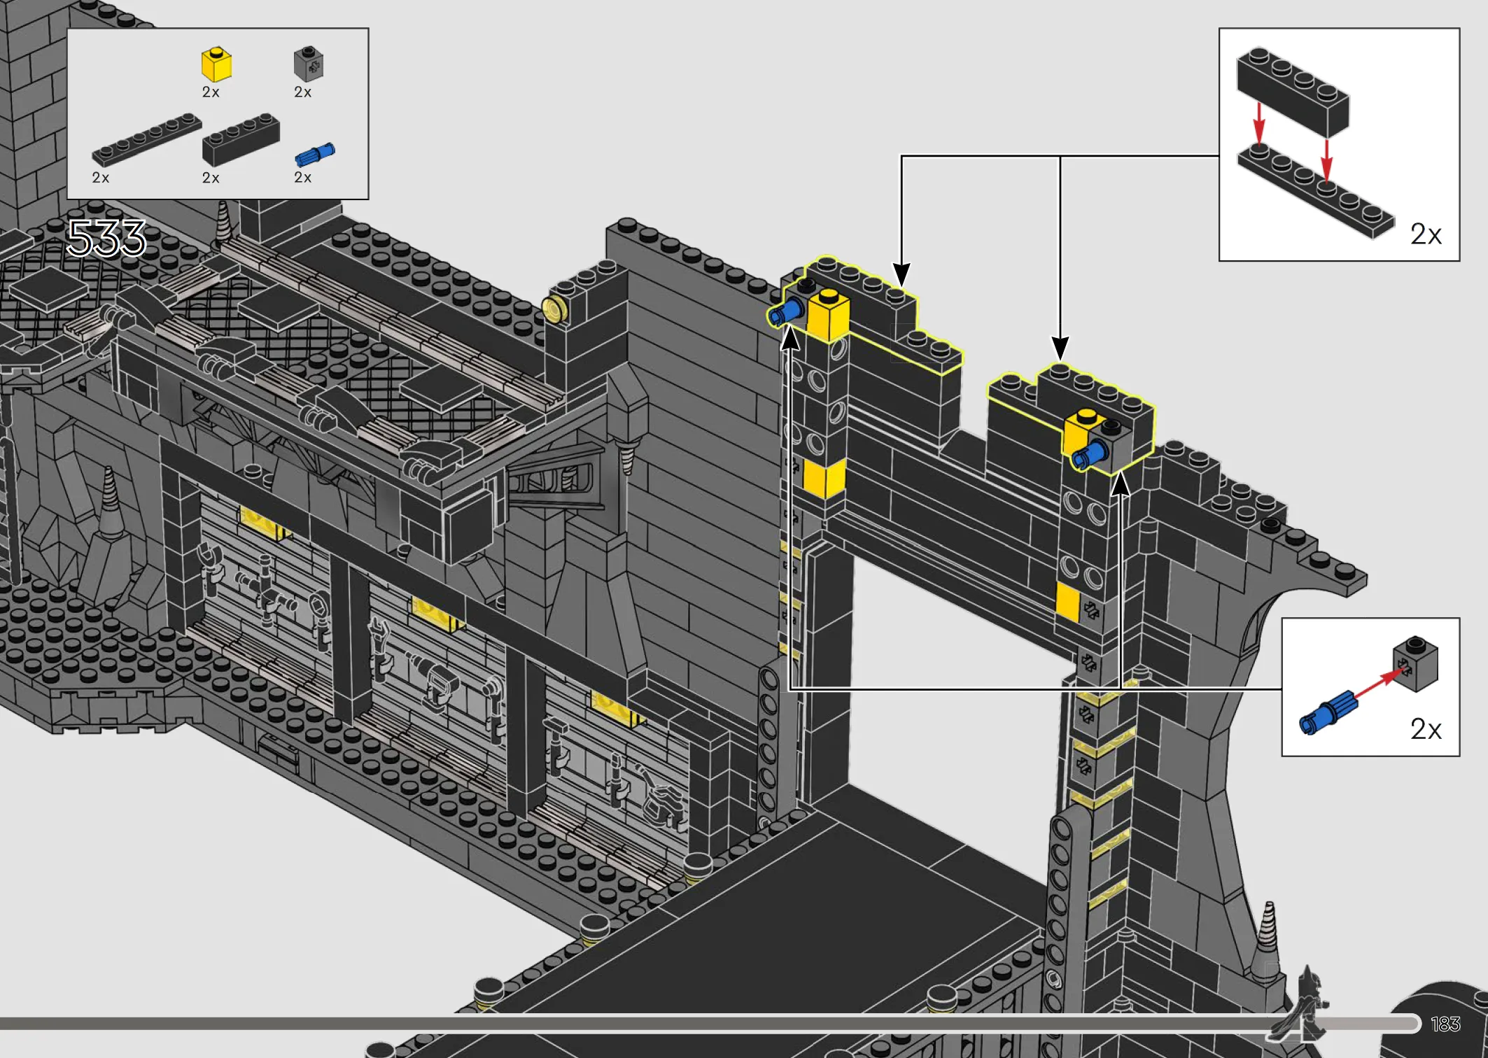Image resolution: width=1488 pixels, height=1058 pixels.
Task: Click the yellow 1x1 brick in parts list
Action: tap(216, 64)
